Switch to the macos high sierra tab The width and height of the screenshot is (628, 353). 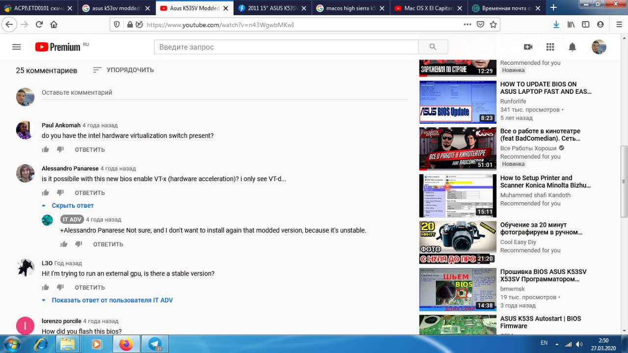pyautogui.click(x=350, y=8)
